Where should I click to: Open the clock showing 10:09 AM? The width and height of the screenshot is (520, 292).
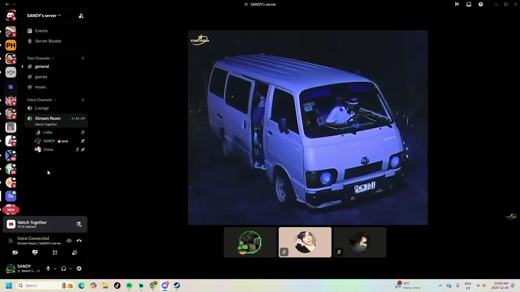click(500, 286)
